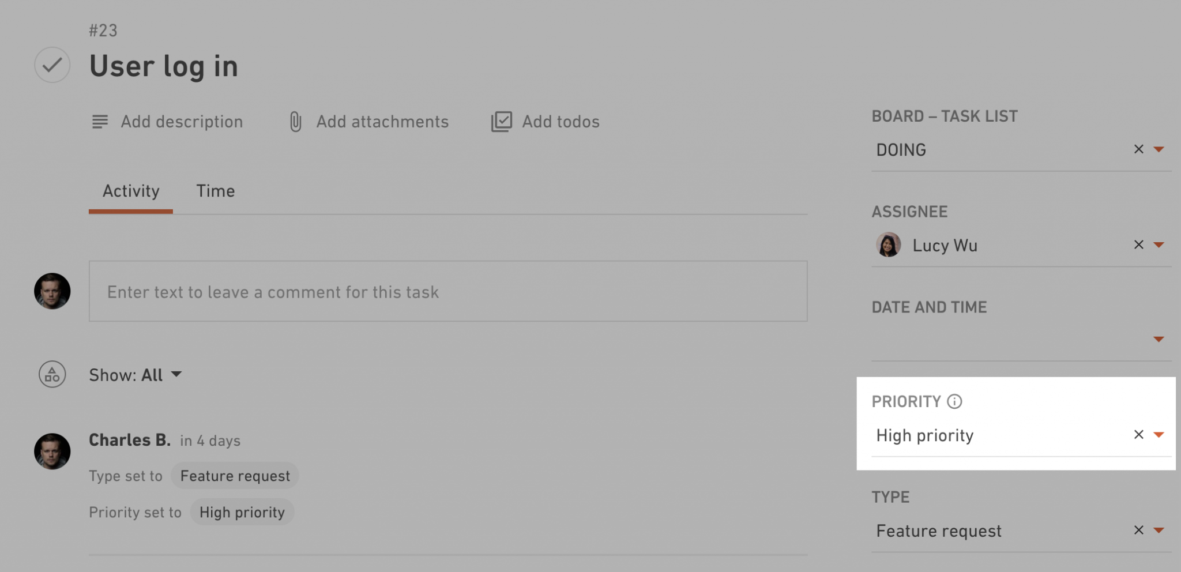Expand the Board task list dropdown

click(x=1159, y=150)
